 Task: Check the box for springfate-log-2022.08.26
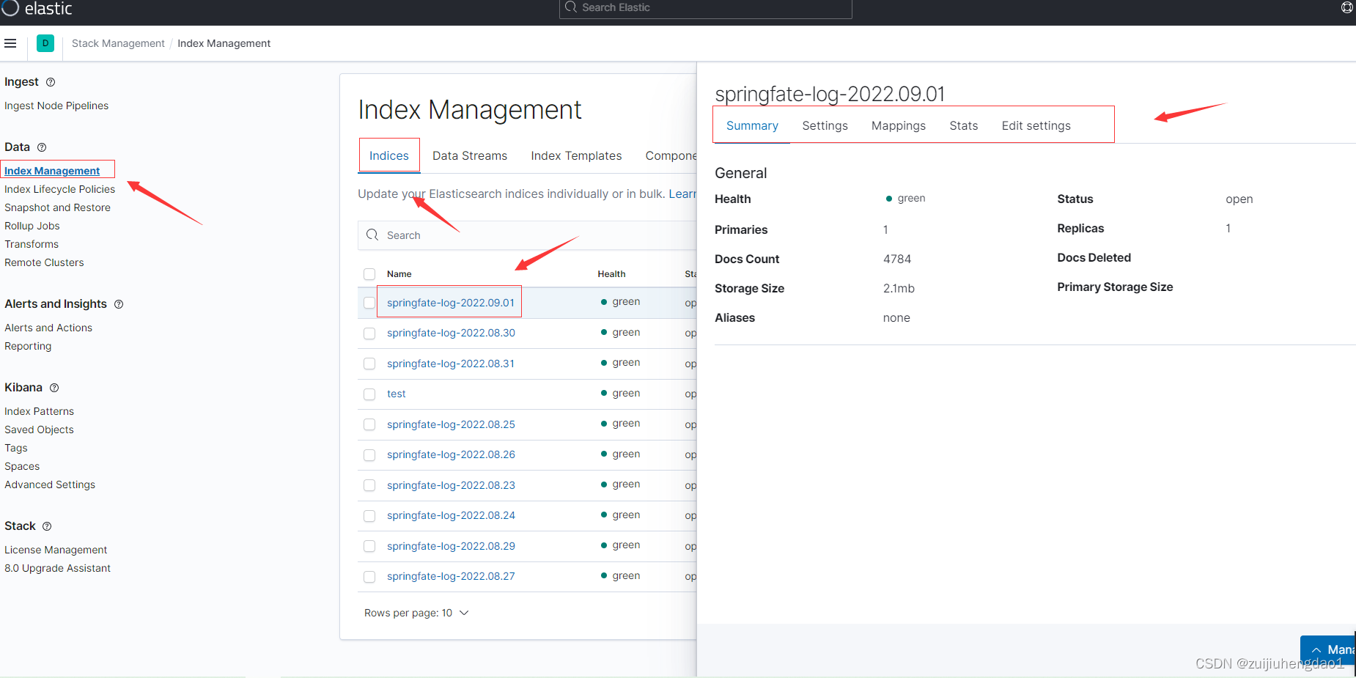(x=369, y=455)
